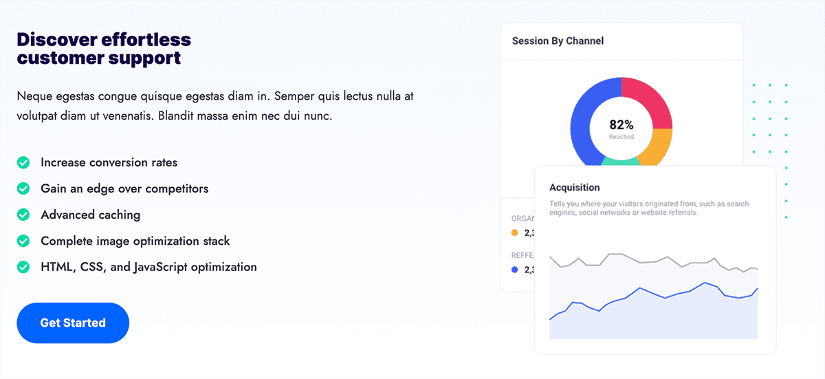
Task: Click the checkmark icon beside Increase conversion rates
Action: click(x=23, y=162)
